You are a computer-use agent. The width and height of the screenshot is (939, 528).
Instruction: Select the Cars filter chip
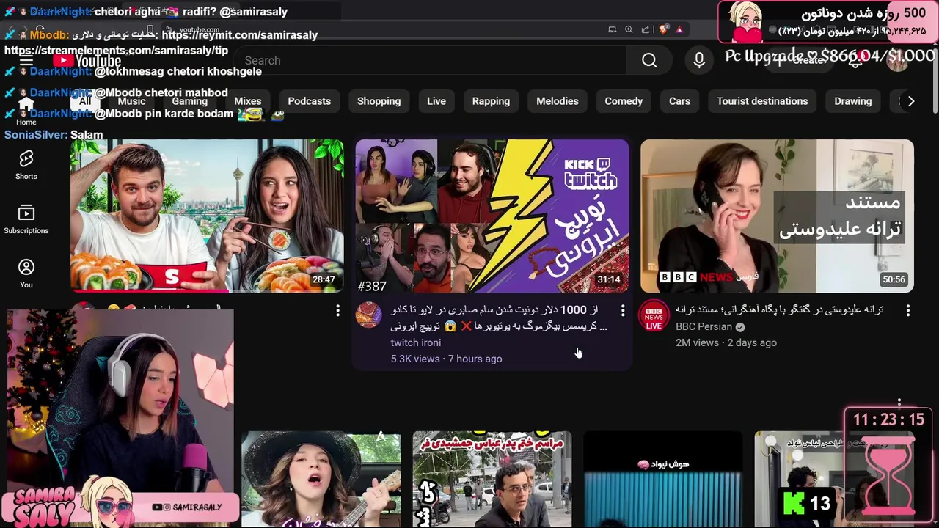click(679, 101)
